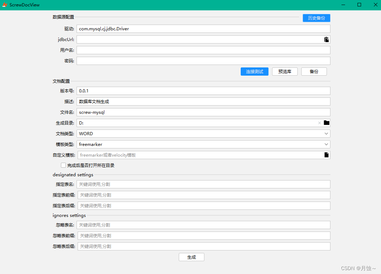Click the 预览库 button
The image size is (381, 274).
click(x=285, y=71)
